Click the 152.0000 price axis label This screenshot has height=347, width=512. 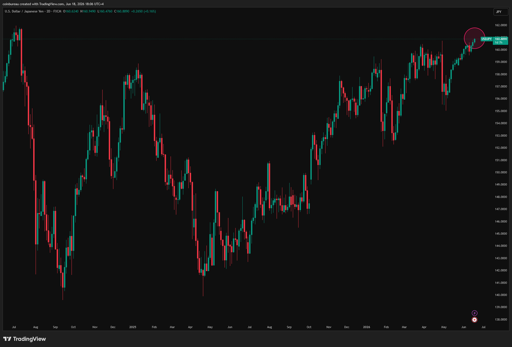point(500,148)
